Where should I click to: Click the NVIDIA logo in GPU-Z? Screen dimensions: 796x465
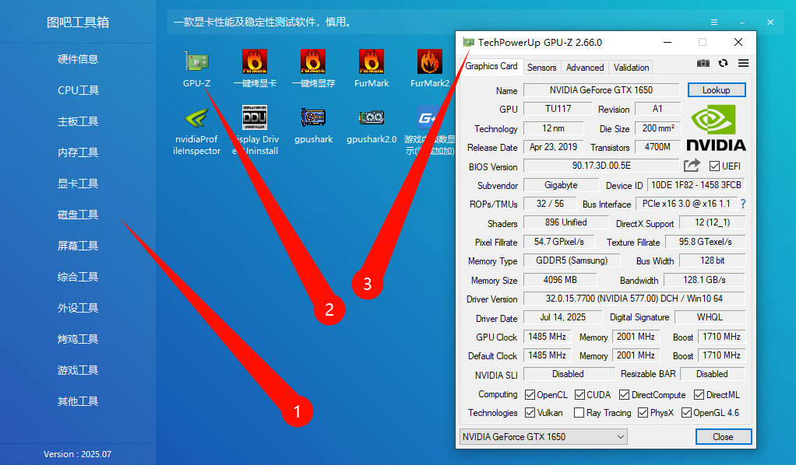coord(716,128)
